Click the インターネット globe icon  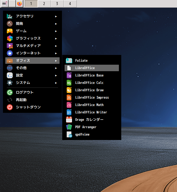coord(10,53)
